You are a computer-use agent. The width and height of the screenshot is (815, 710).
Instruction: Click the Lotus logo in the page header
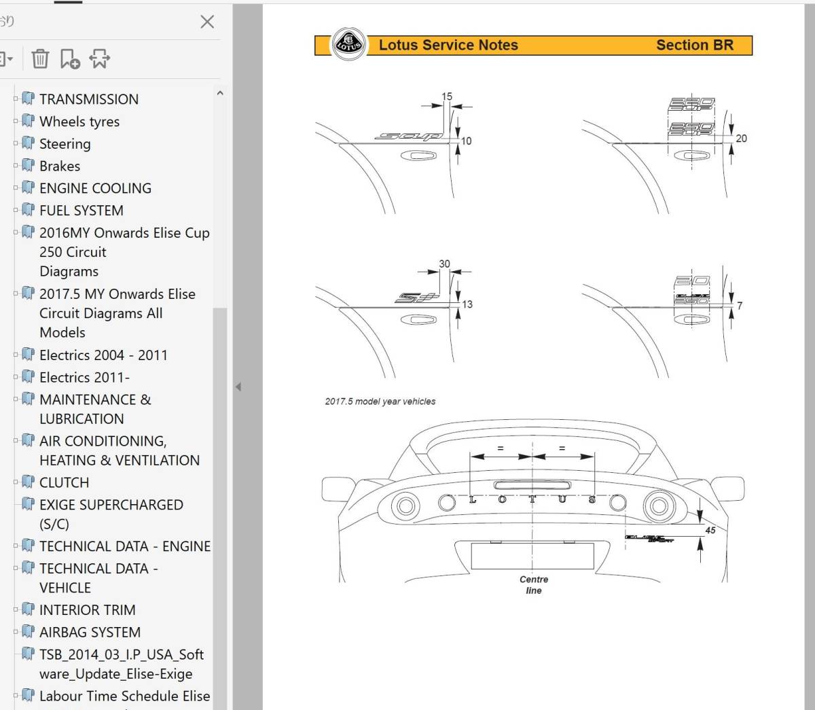click(x=348, y=45)
